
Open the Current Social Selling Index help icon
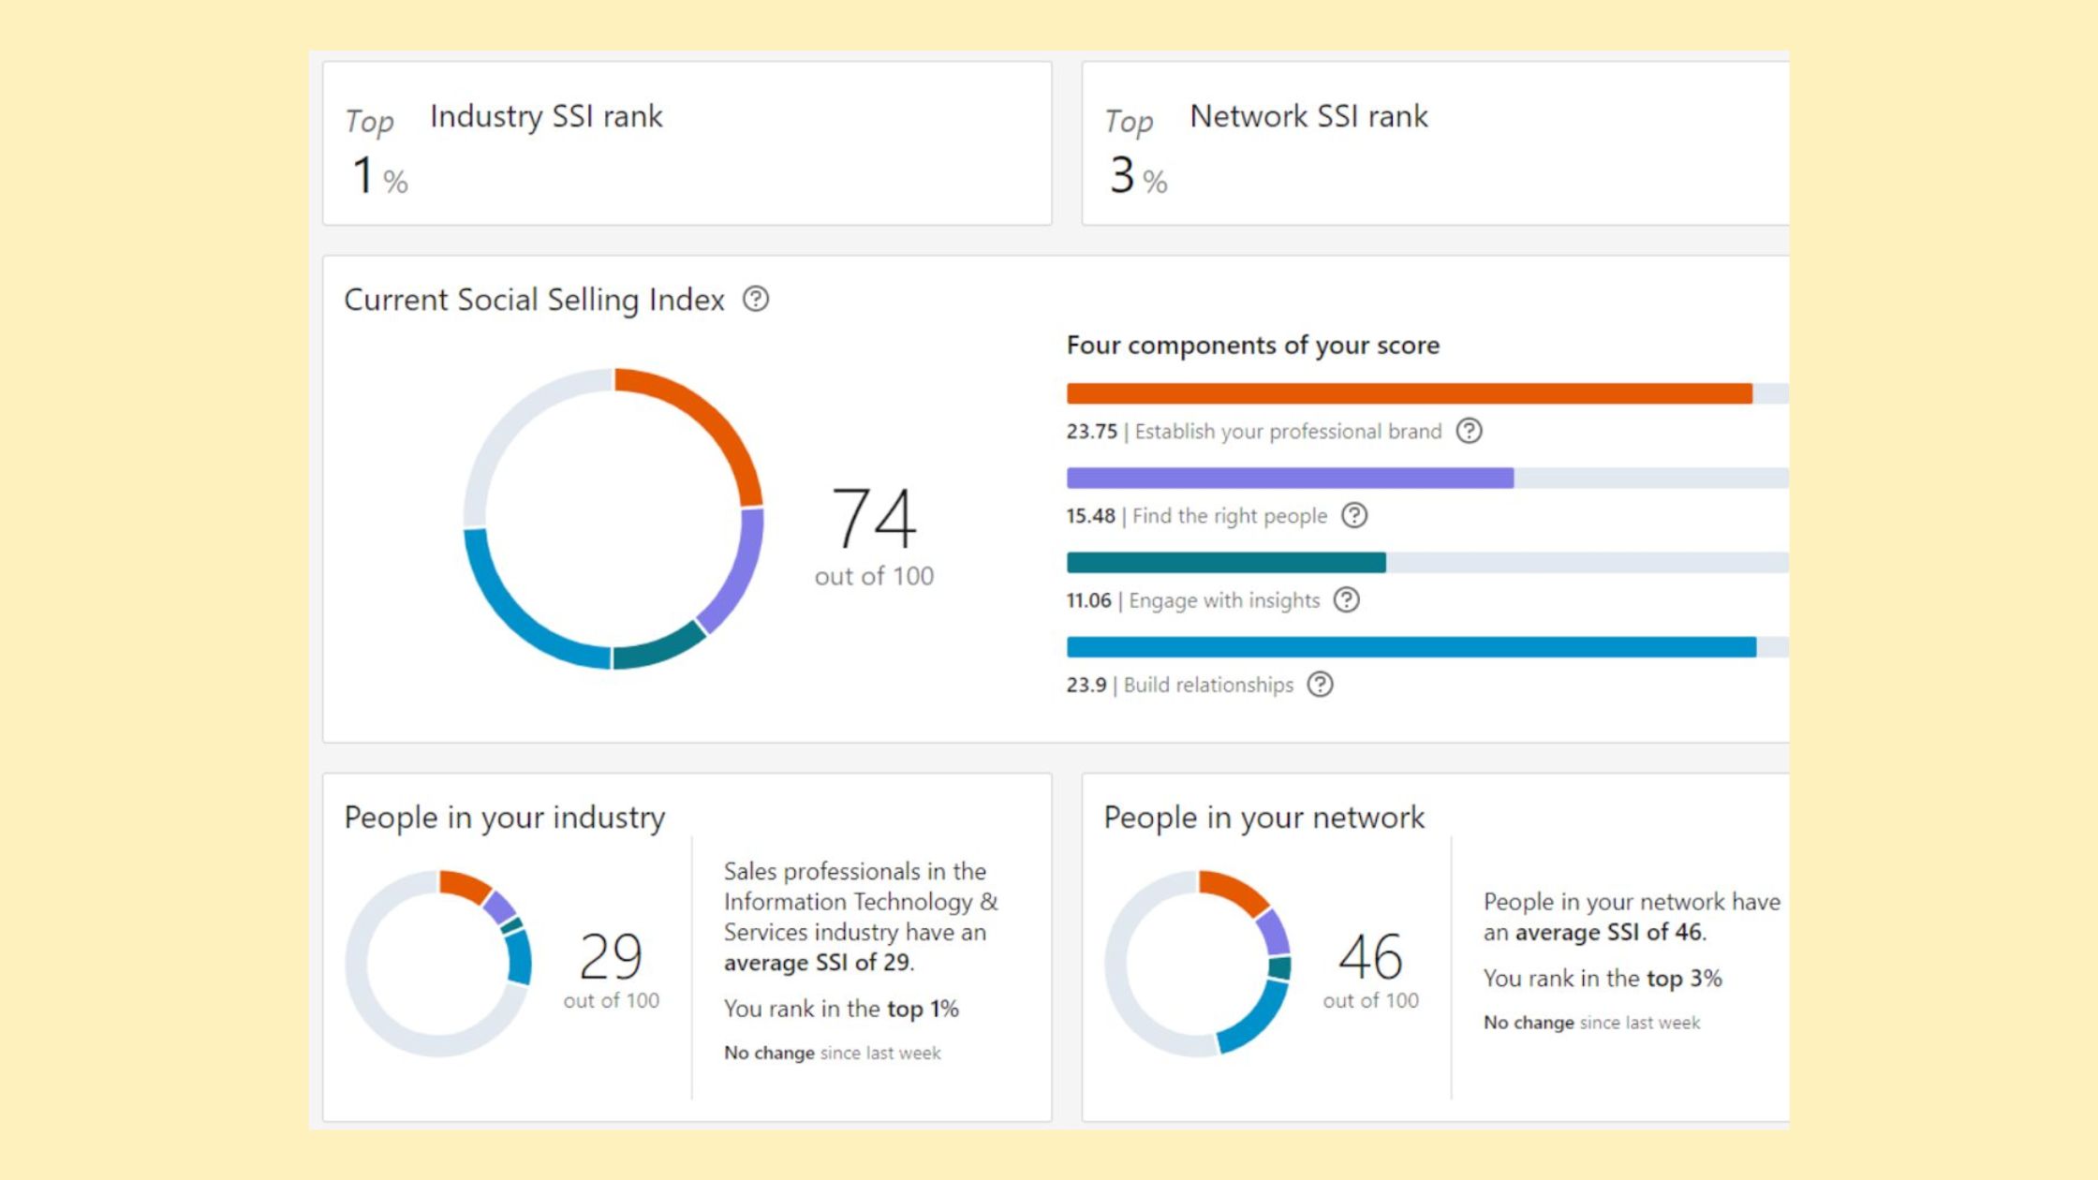pyautogui.click(x=755, y=300)
